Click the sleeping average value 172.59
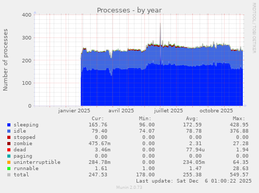This screenshot has height=193, width=259. click(x=192, y=125)
